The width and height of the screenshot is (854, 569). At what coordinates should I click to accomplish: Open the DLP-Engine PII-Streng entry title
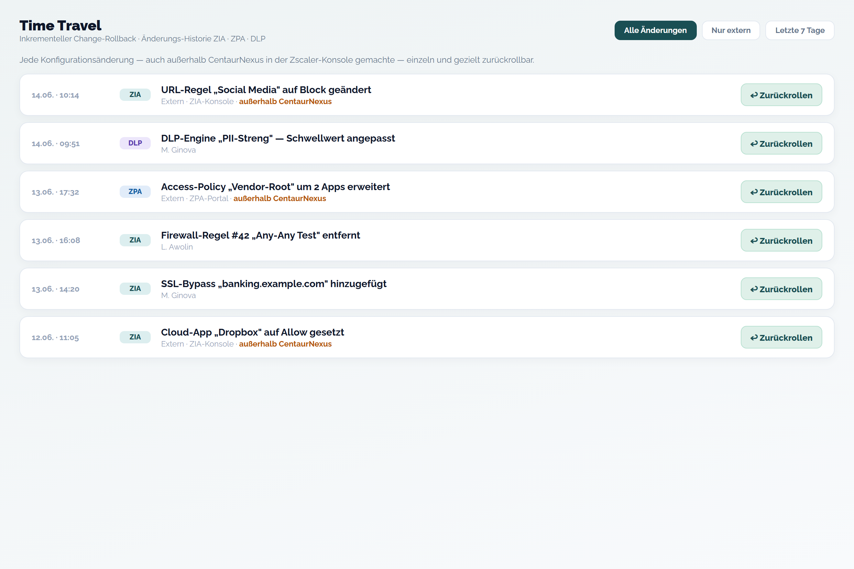tap(278, 138)
